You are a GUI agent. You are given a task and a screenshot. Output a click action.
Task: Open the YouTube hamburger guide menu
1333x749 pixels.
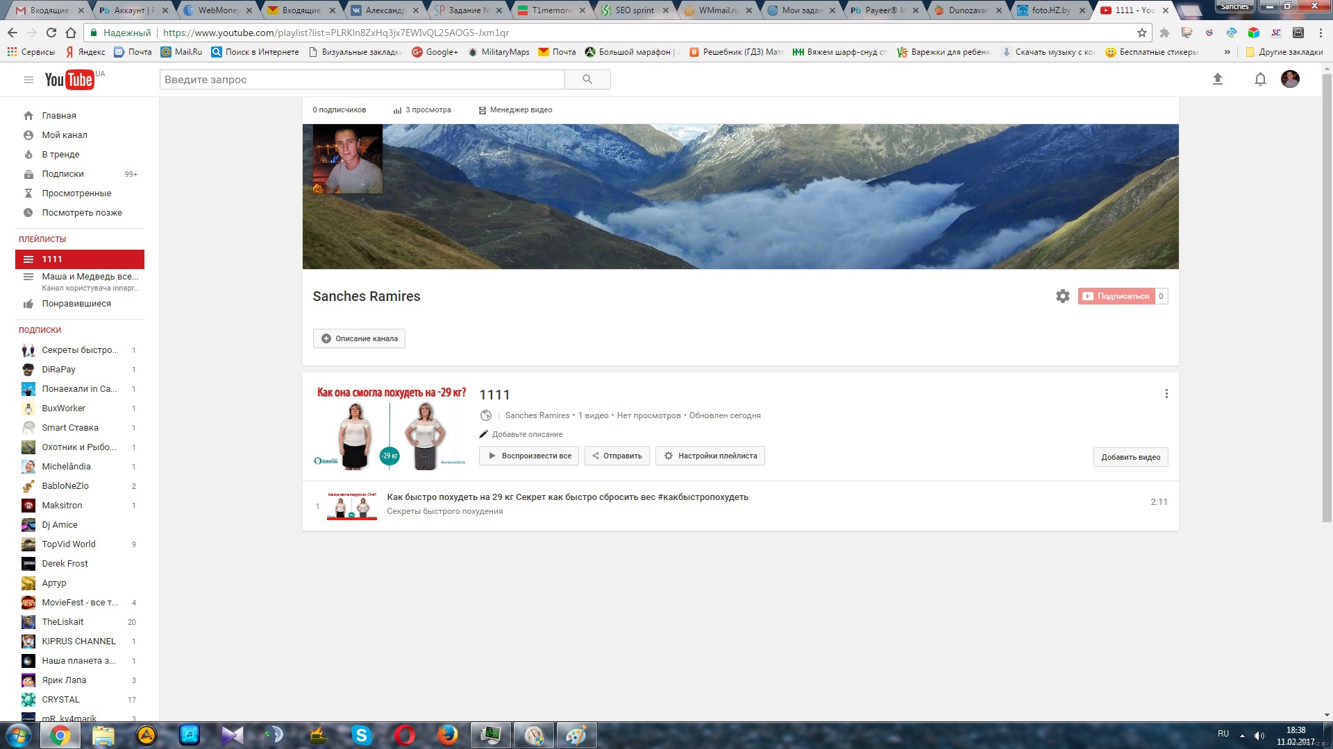[x=28, y=80]
